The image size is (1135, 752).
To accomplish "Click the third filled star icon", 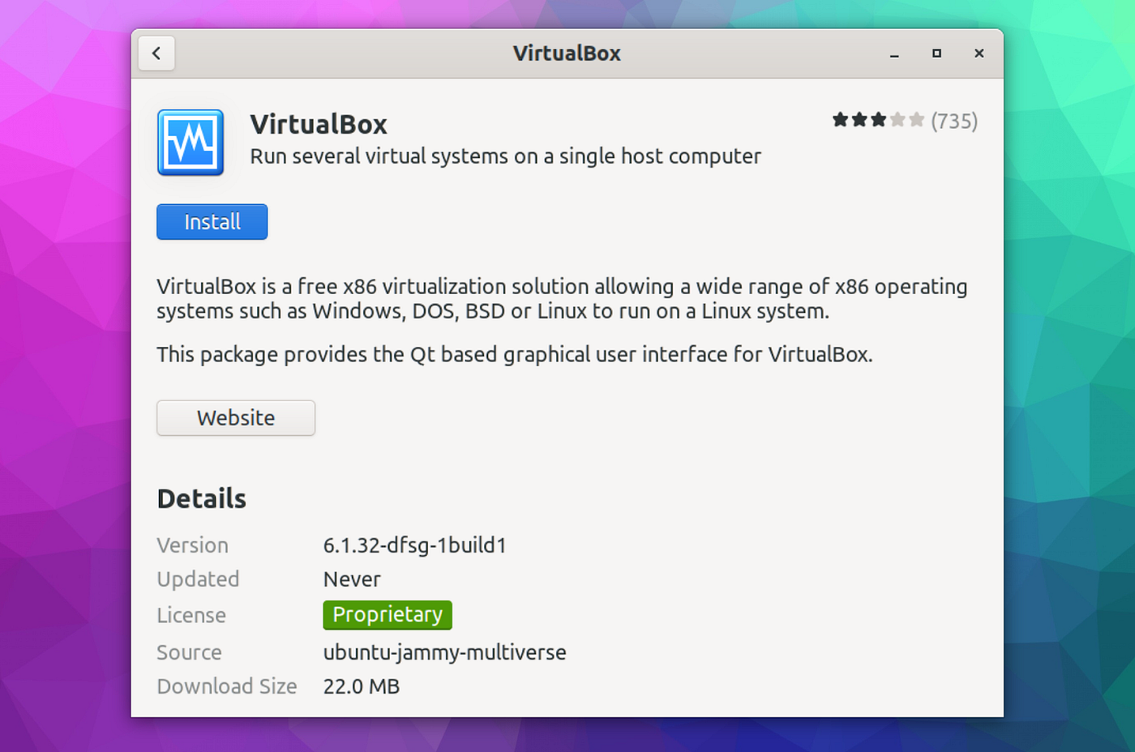I will pyautogui.click(x=878, y=119).
